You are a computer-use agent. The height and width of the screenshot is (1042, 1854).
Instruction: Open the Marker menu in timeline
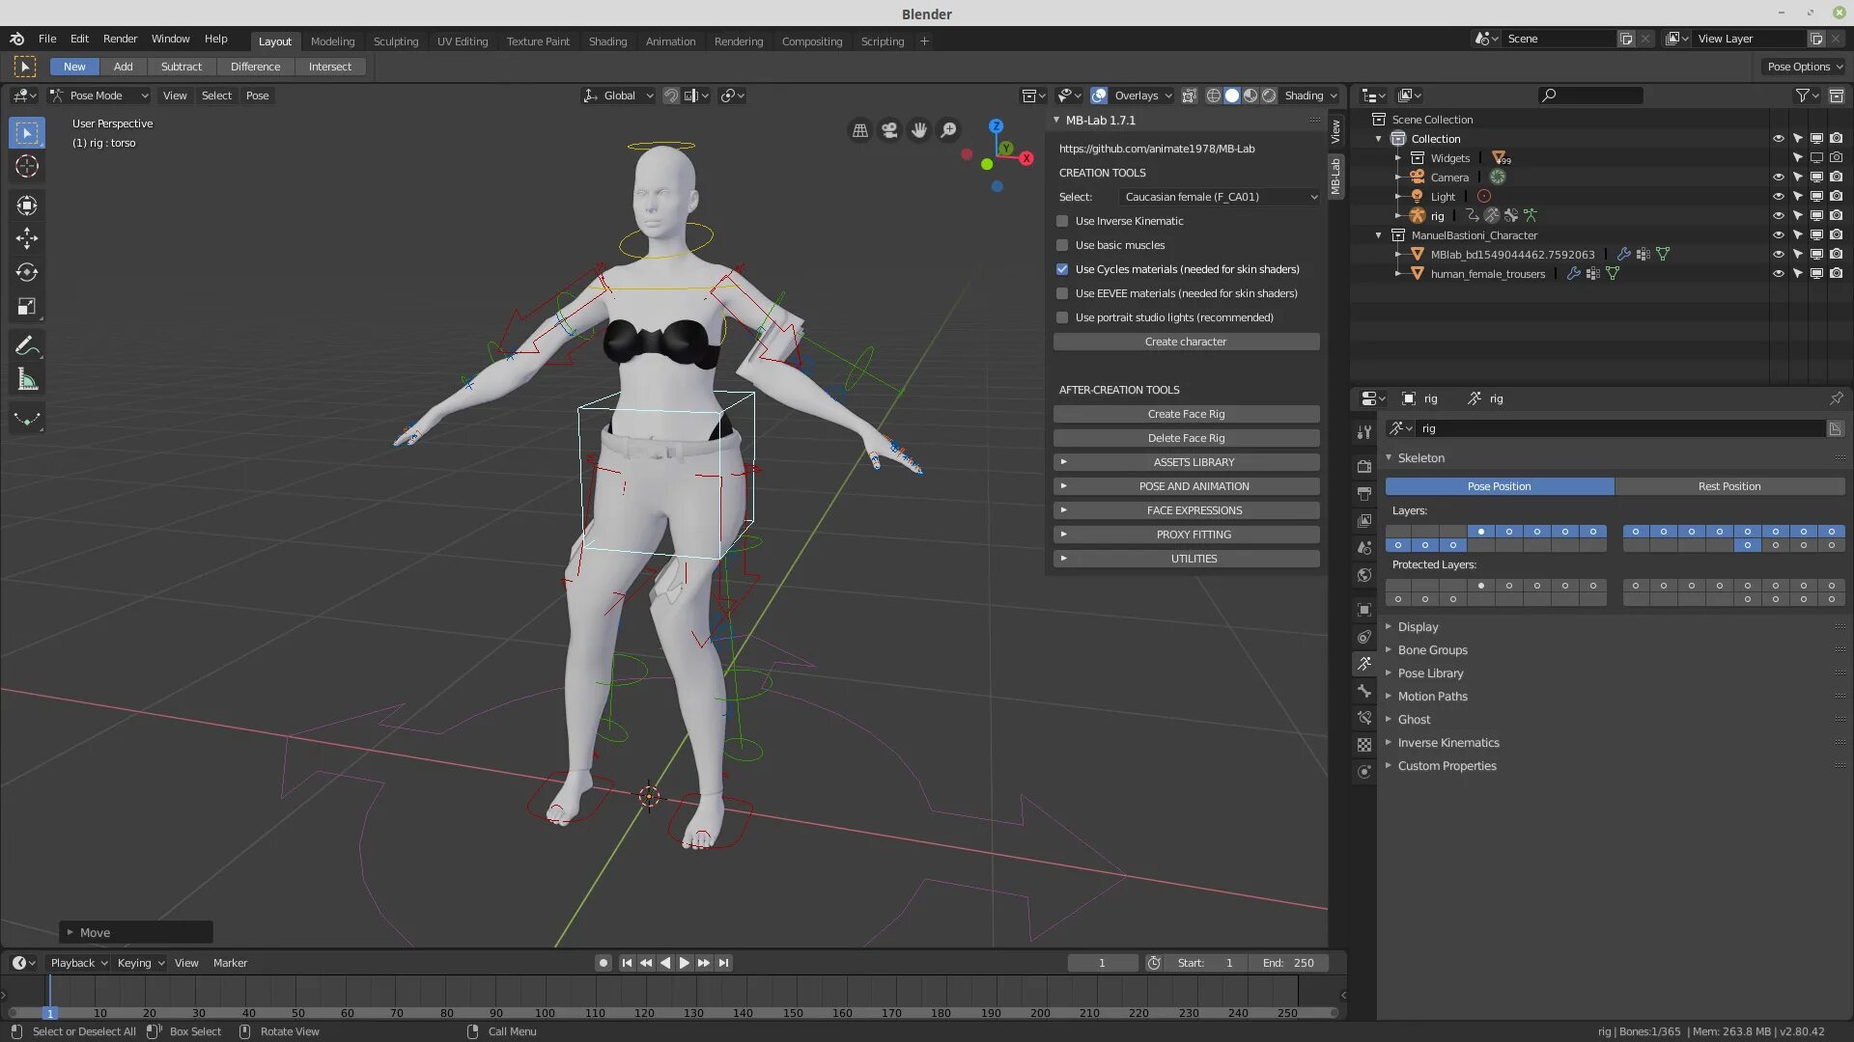[x=230, y=963]
